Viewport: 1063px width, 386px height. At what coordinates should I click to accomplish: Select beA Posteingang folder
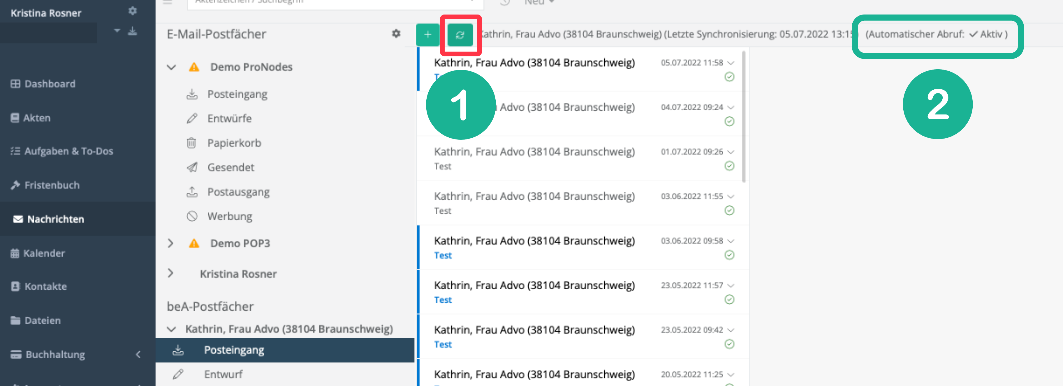click(x=234, y=350)
